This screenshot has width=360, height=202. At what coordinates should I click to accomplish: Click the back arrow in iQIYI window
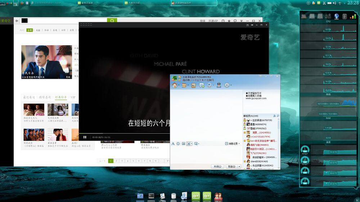[x=17, y=20]
